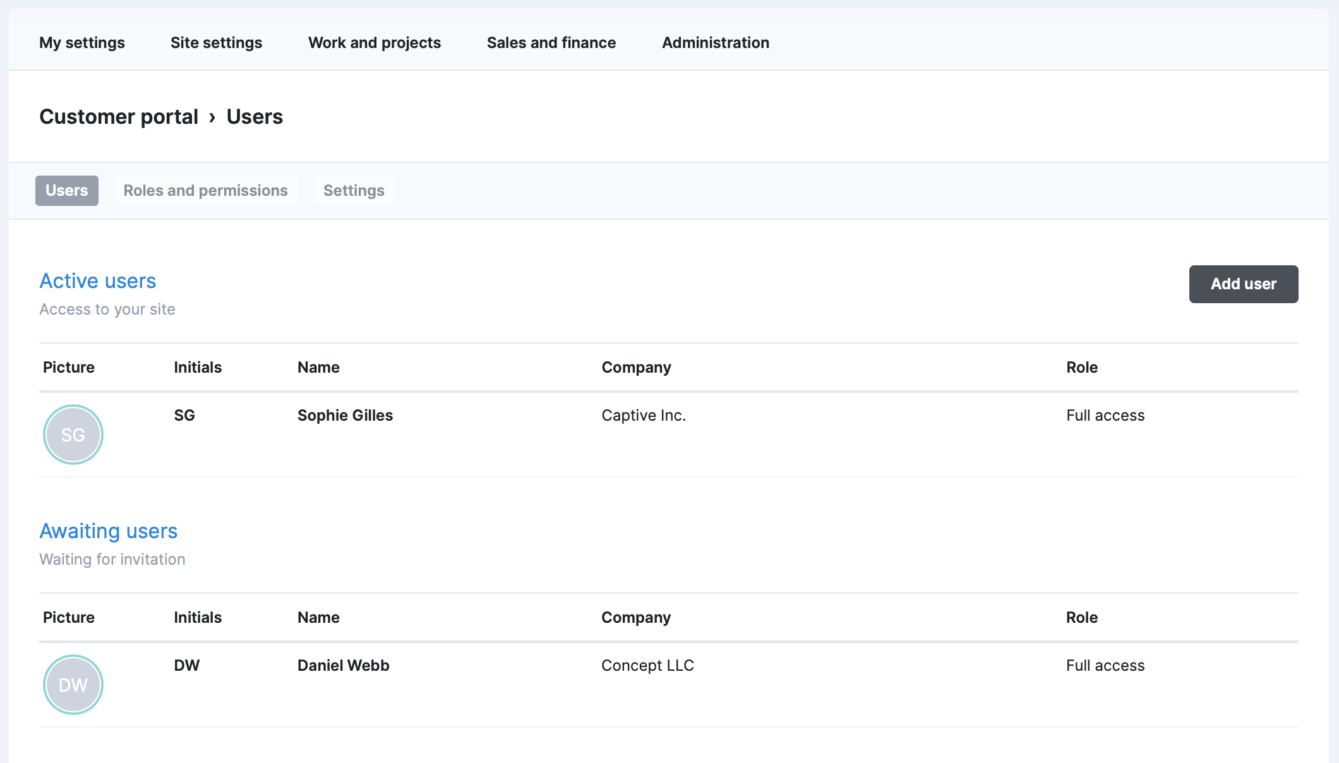The width and height of the screenshot is (1339, 763).
Task: Click the SG initials cell
Action: pos(184,415)
